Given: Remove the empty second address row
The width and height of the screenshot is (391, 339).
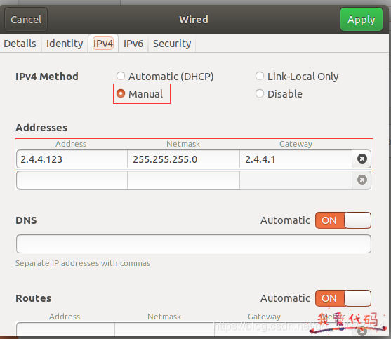Looking at the screenshot, I should (x=362, y=180).
